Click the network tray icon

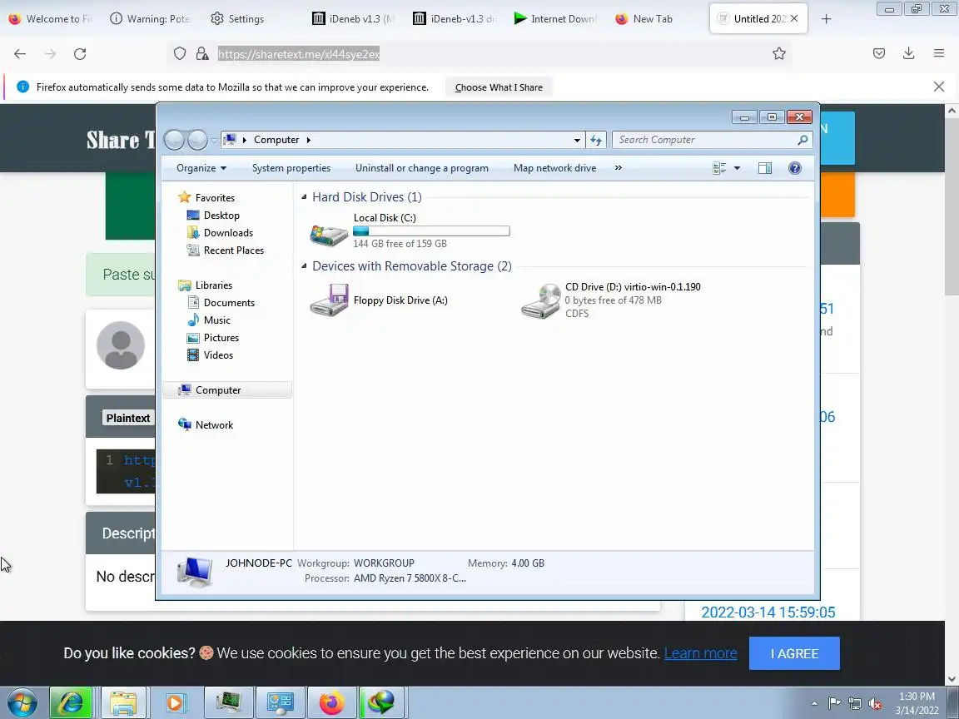[855, 704]
